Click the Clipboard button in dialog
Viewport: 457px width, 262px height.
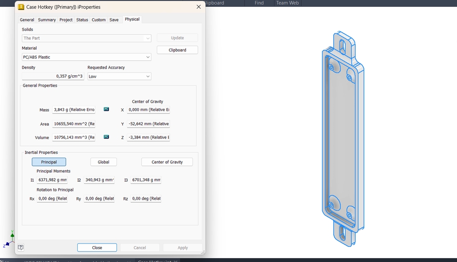click(177, 50)
